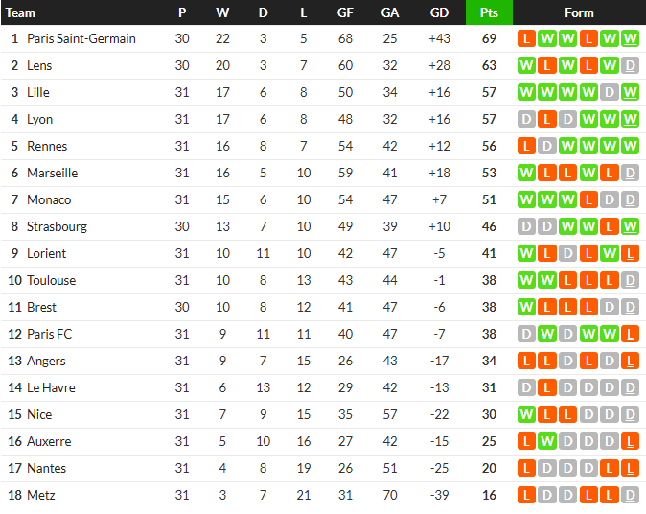Click Paris FC's underlined L form badge
This screenshot has width=646, height=514.
click(630, 334)
